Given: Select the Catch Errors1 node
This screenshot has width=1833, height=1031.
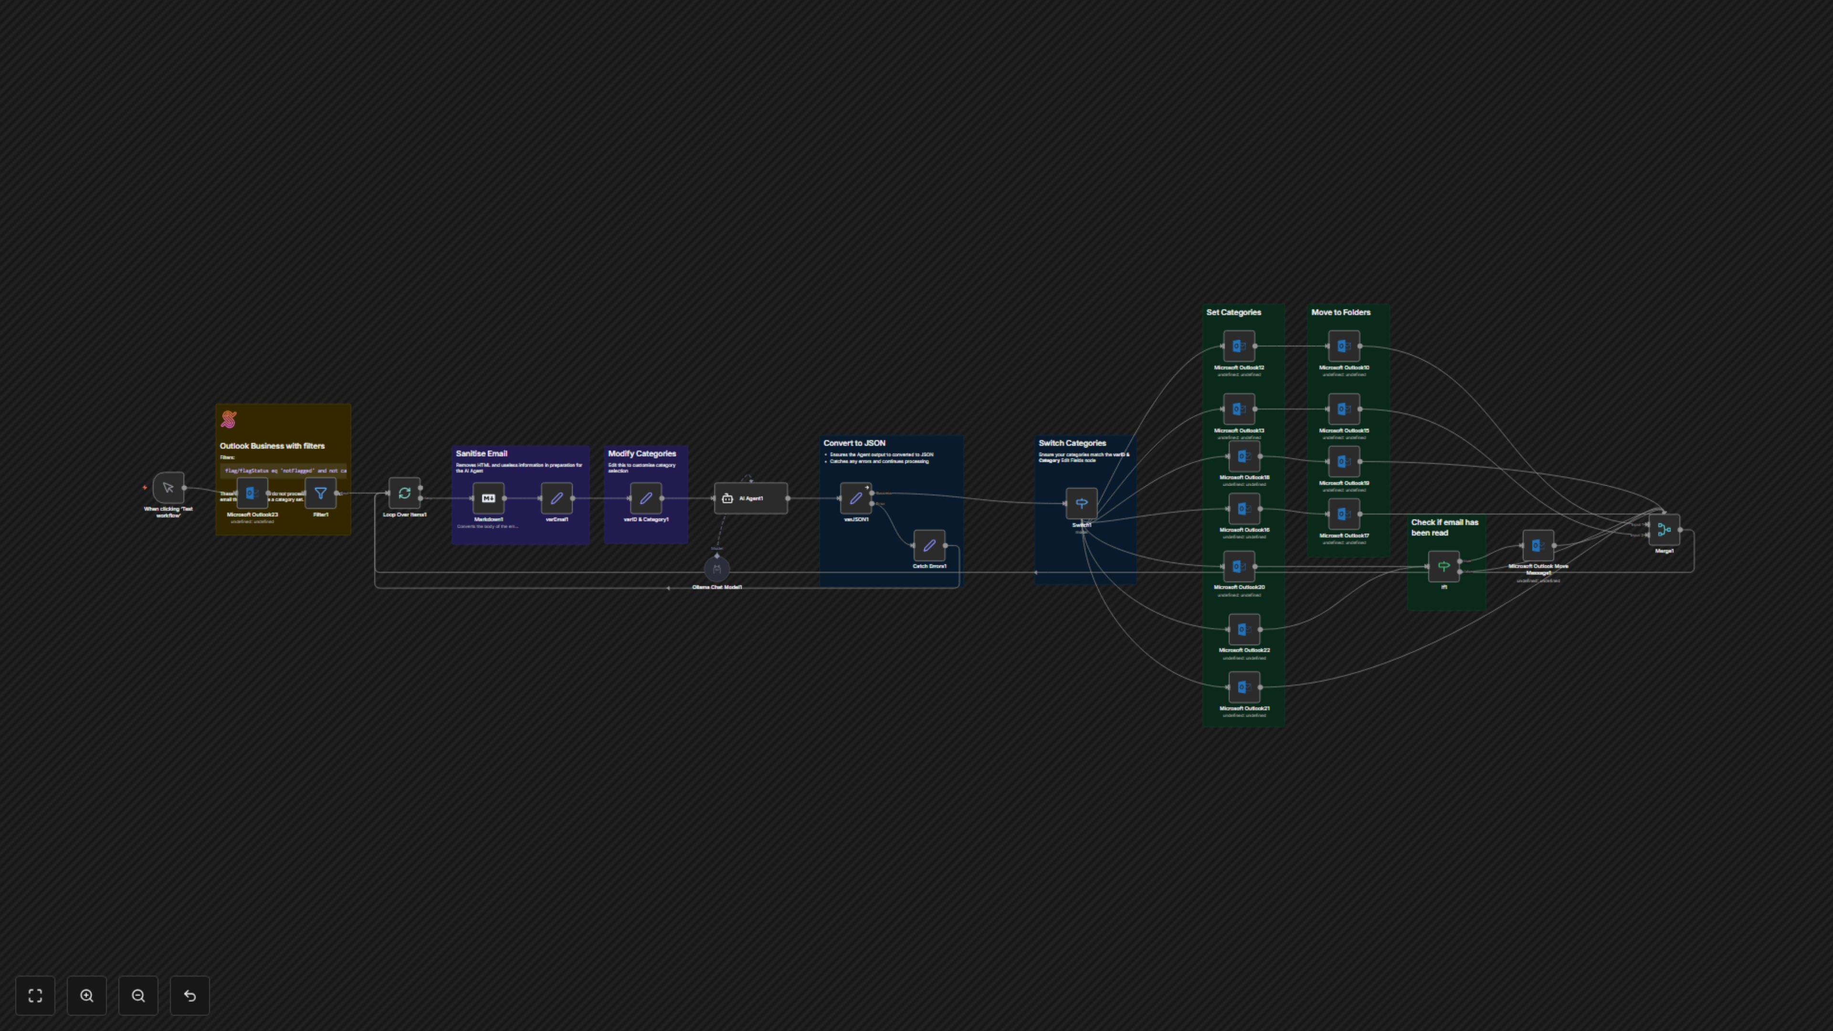Looking at the screenshot, I should coord(928,546).
